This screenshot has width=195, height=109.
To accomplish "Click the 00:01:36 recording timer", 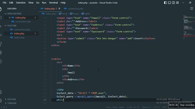I will (x=173, y=105).
